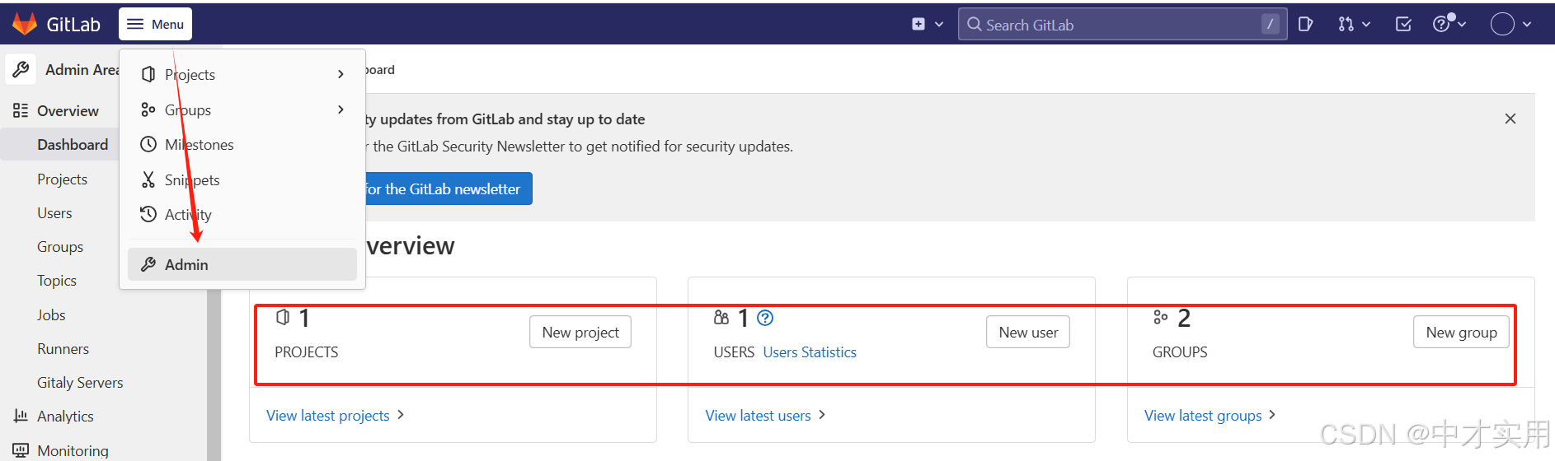Open View latest projects link
The height and width of the screenshot is (461, 1555).
tap(328, 416)
